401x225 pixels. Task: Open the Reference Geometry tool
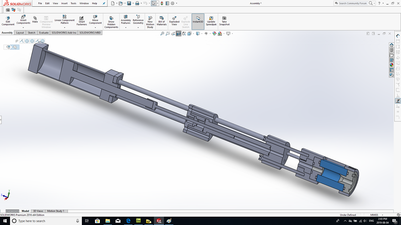pyautogui.click(x=138, y=20)
